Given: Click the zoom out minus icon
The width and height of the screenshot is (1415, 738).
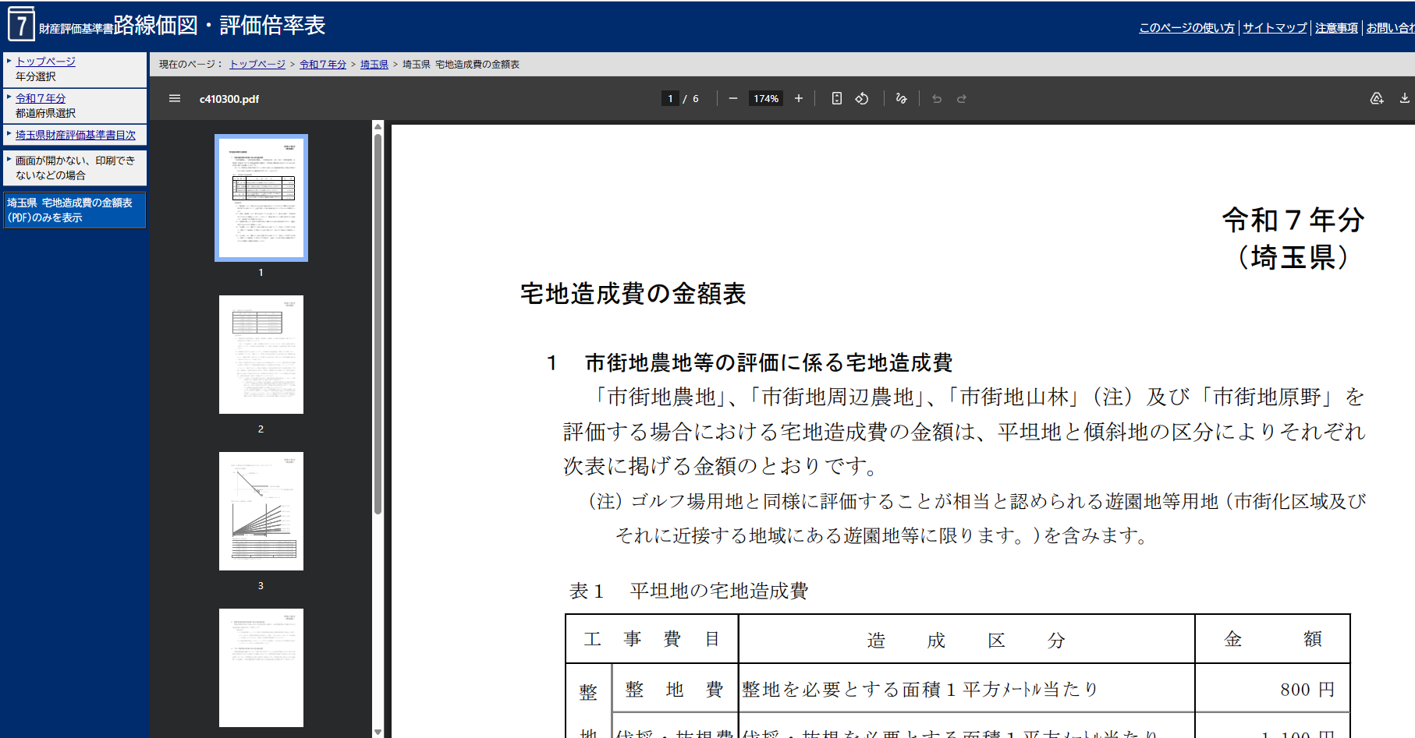Looking at the screenshot, I should 733,99.
